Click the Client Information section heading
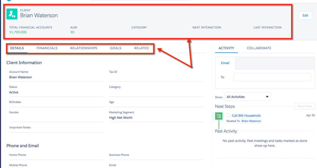The height and width of the screenshot is (168, 317). coord(24,63)
